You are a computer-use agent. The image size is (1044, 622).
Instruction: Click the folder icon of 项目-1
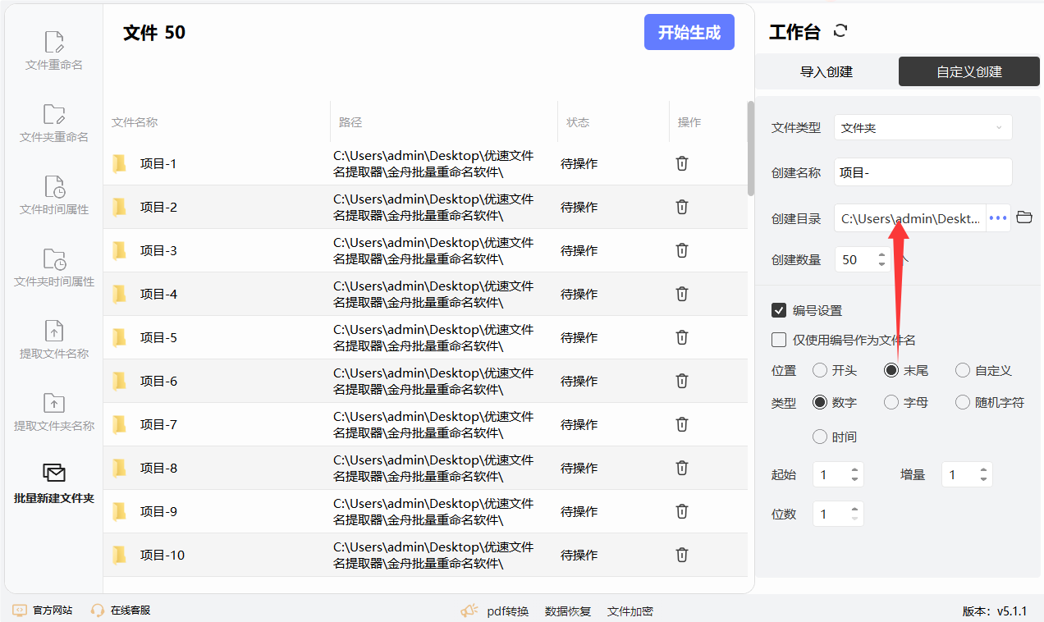[x=120, y=163]
